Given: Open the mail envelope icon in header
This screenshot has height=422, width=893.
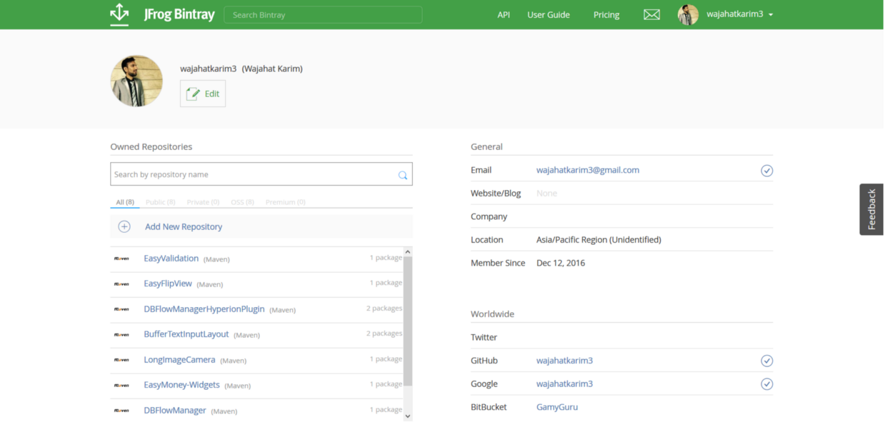Looking at the screenshot, I should [652, 15].
